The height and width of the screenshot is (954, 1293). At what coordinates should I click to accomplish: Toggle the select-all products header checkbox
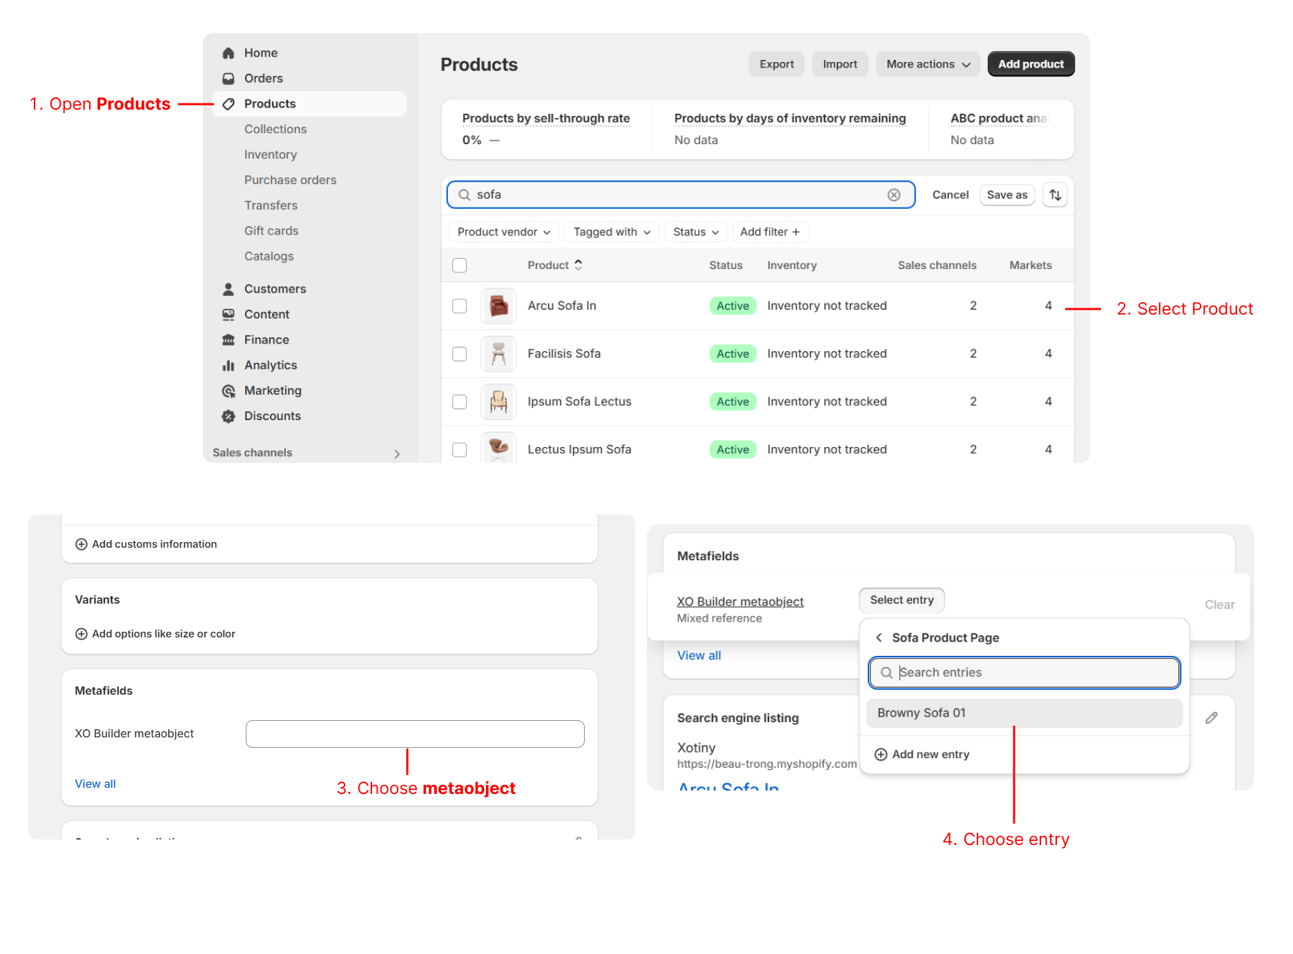(x=460, y=266)
